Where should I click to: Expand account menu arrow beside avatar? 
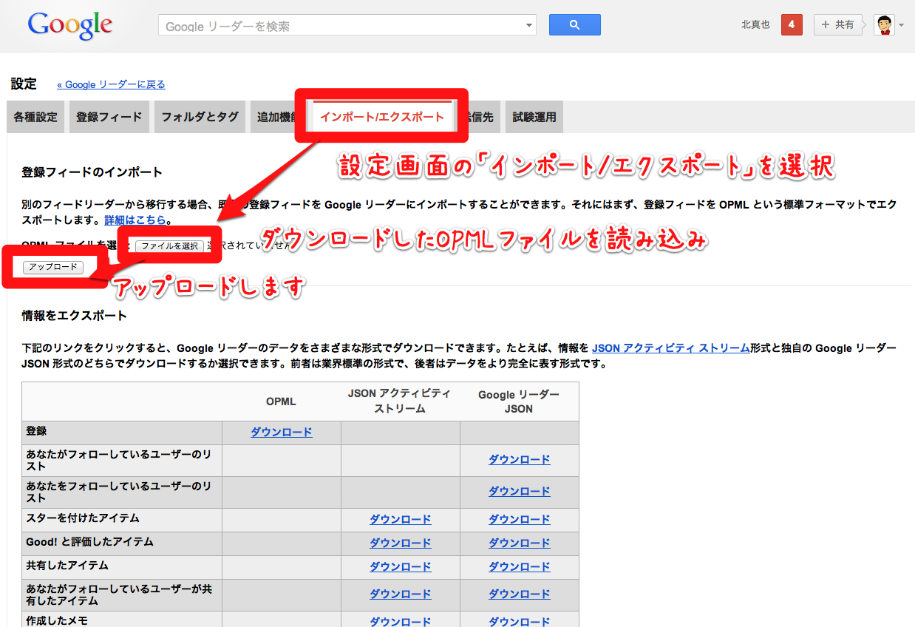pyautogui.click(x=902, y=26)
